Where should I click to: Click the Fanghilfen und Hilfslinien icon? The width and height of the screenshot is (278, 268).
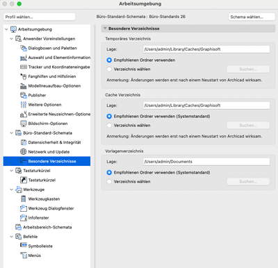(x=24, y=76)
